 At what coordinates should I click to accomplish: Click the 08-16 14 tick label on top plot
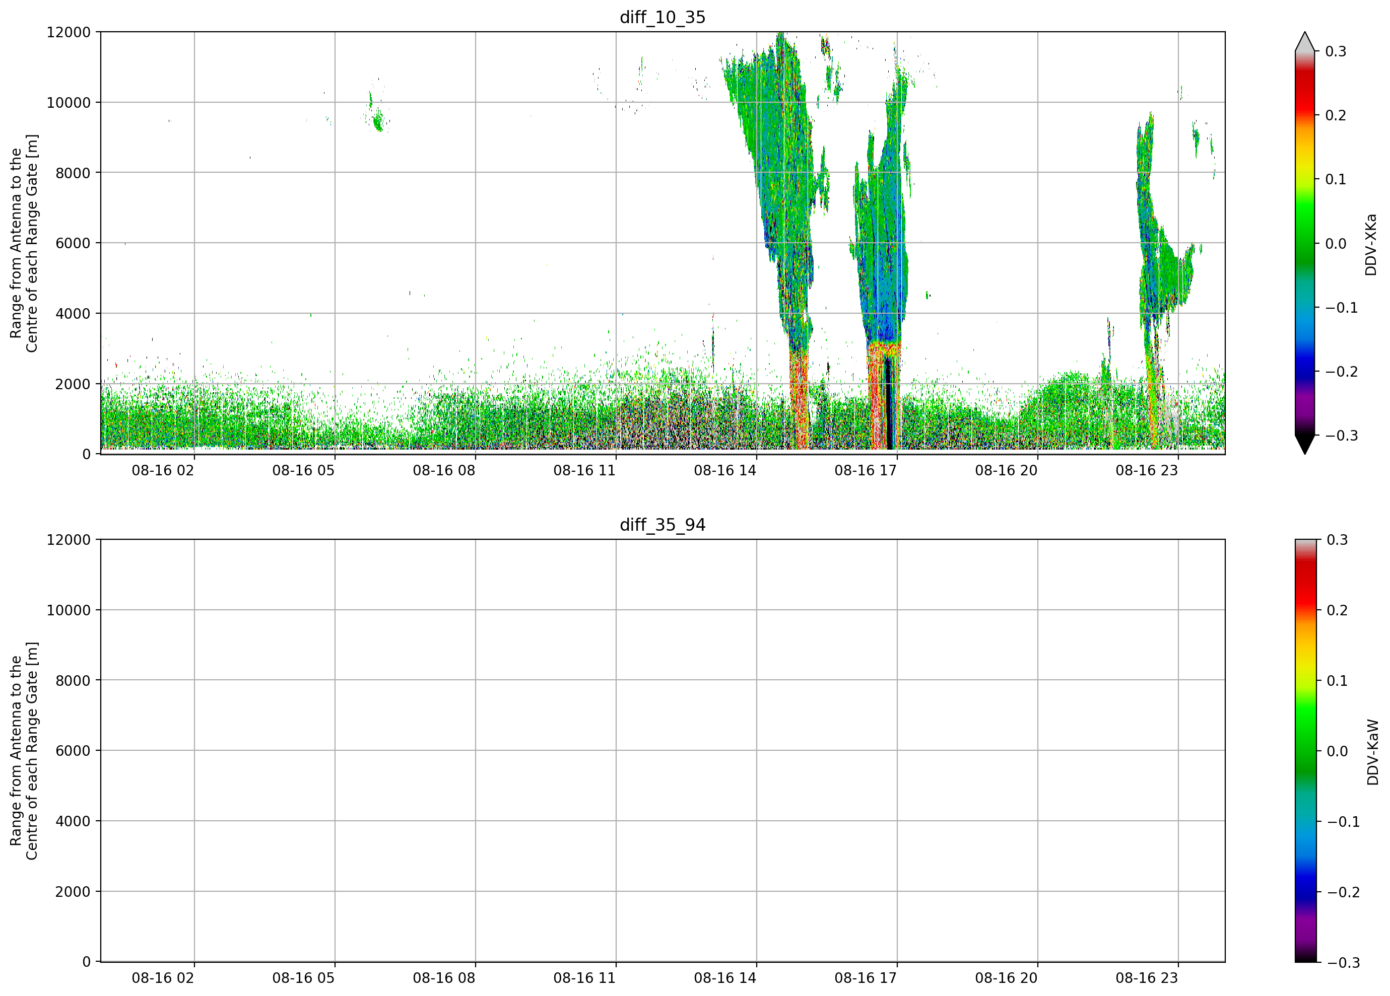[x=725, y=470]
